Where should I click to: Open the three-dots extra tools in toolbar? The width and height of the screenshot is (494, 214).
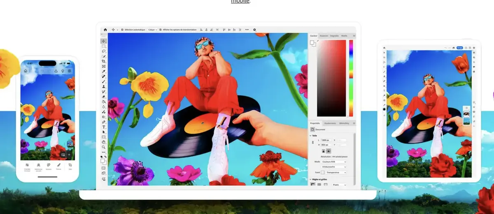[x=104, y=152]
